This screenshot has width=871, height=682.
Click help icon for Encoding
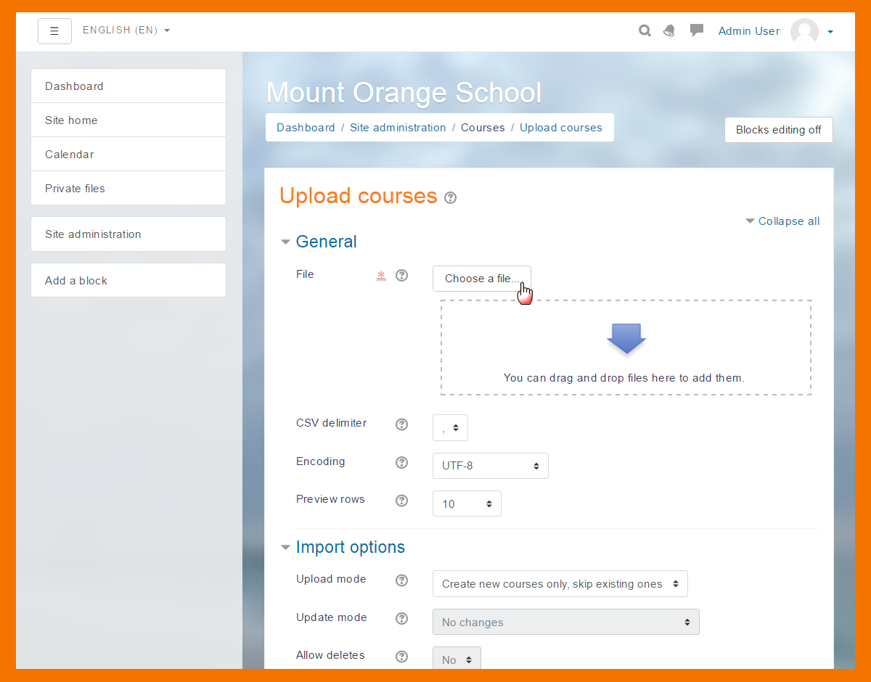(401, 463)
